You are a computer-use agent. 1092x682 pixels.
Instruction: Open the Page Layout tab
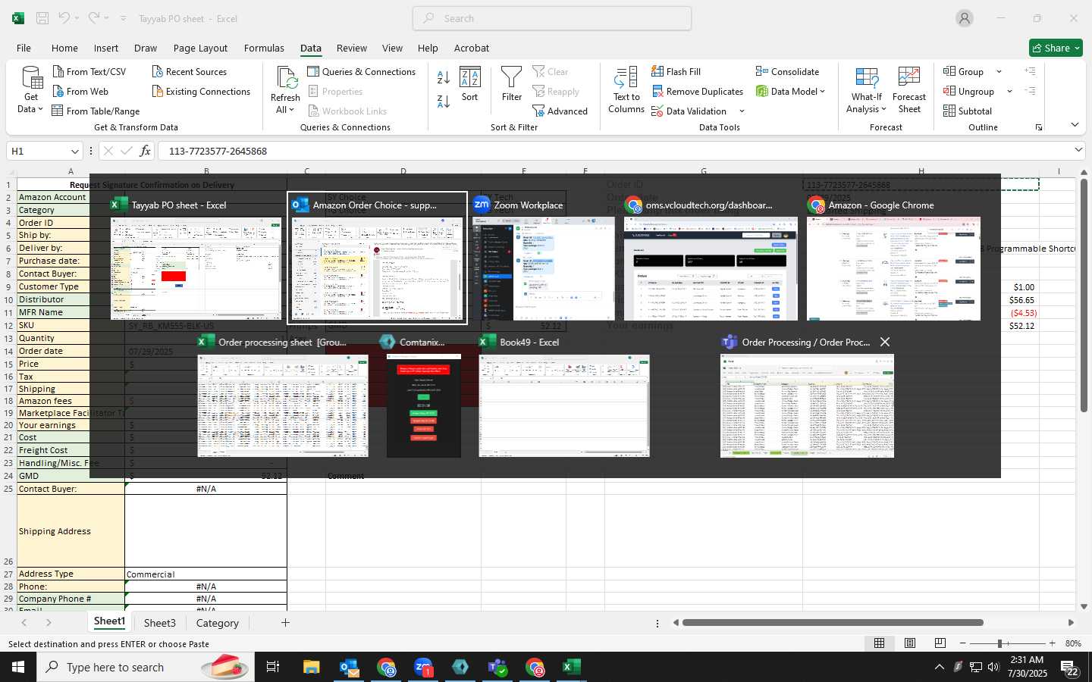(x=200, y=48)
